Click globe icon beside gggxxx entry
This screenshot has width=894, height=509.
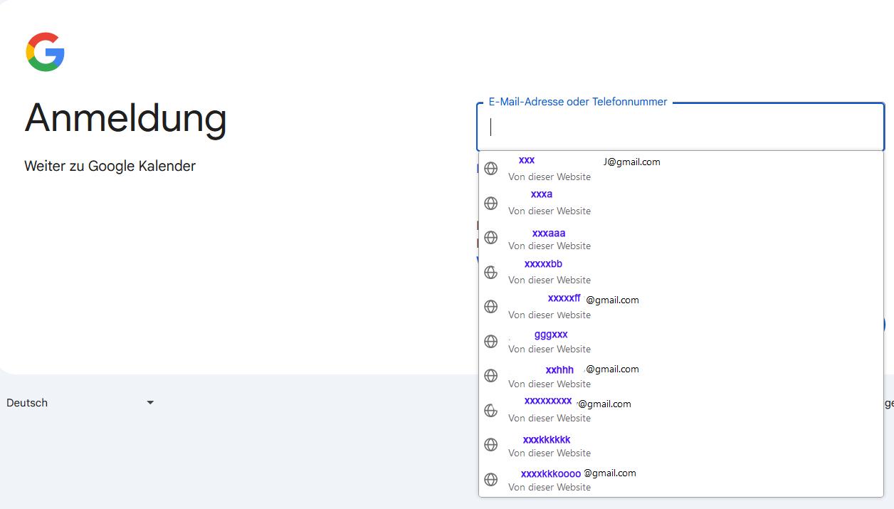tap(490, 341)
